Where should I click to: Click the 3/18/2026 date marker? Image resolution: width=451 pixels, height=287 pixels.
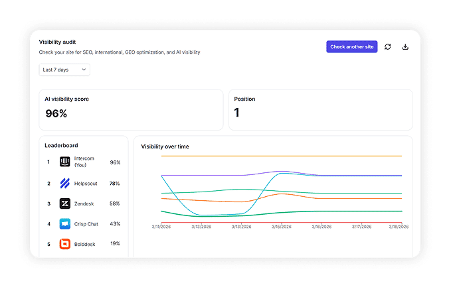coord(399,227)
